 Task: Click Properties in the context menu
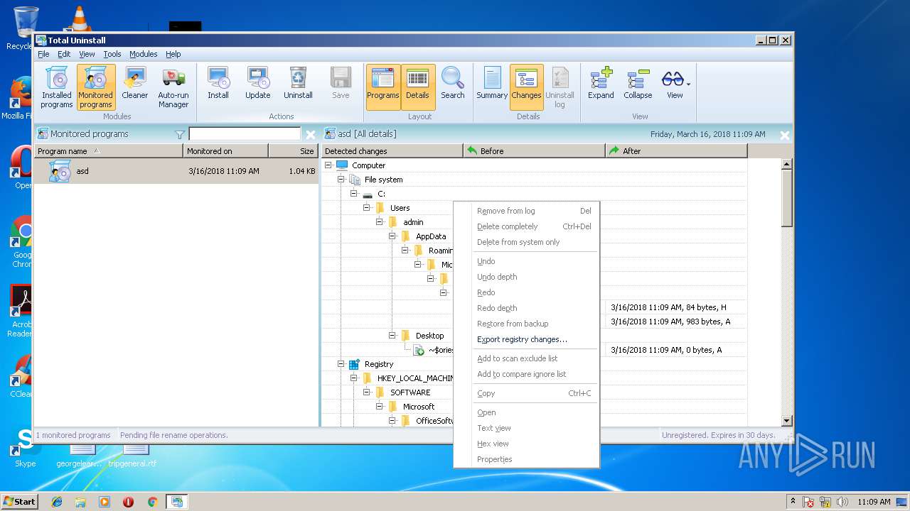tap(526, 459)
